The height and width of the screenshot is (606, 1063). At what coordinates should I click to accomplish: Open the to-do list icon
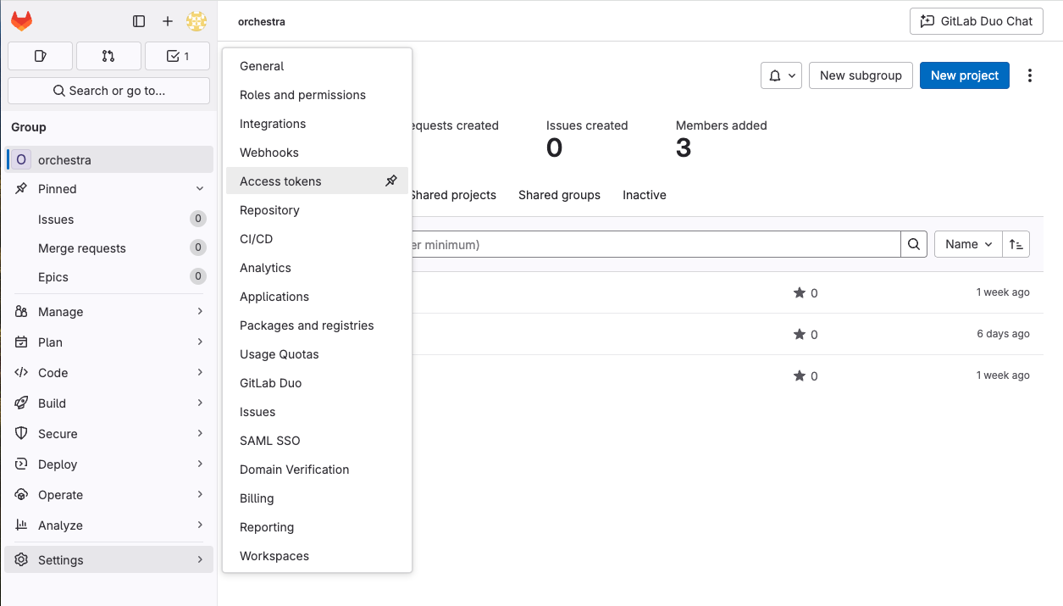177,55
